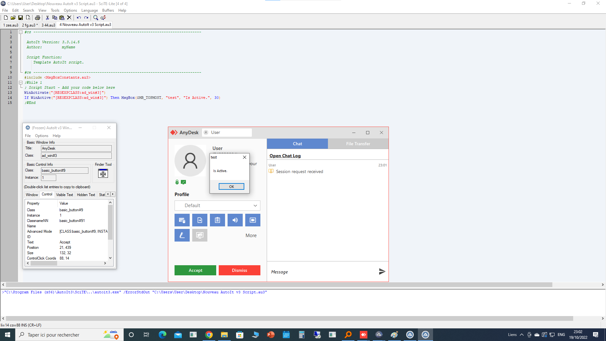Select the Visible Text tab in AutoIt Info
This screenshot has width=606, height=341.
[64, 195]
